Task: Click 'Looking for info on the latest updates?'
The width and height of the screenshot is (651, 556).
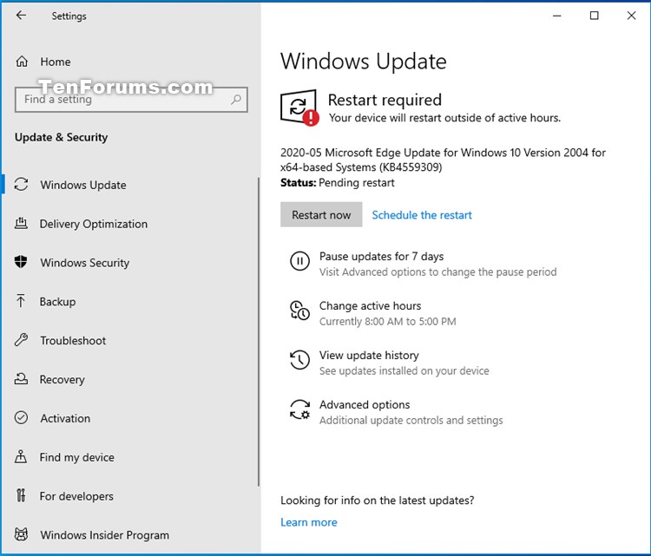Action: tap(378, 500)
